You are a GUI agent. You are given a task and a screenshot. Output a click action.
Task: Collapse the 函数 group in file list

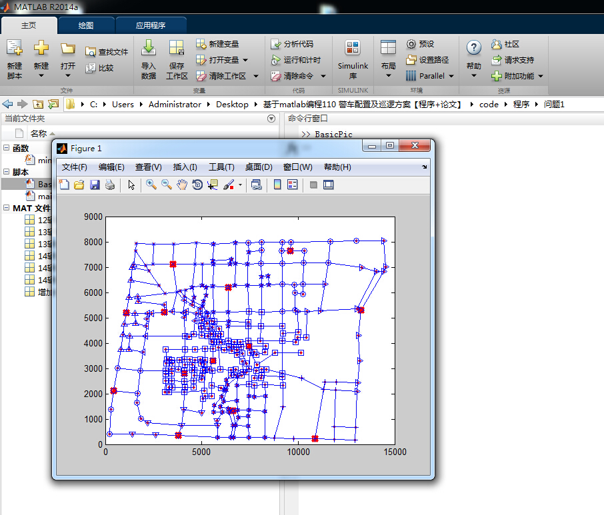point(6,148)
